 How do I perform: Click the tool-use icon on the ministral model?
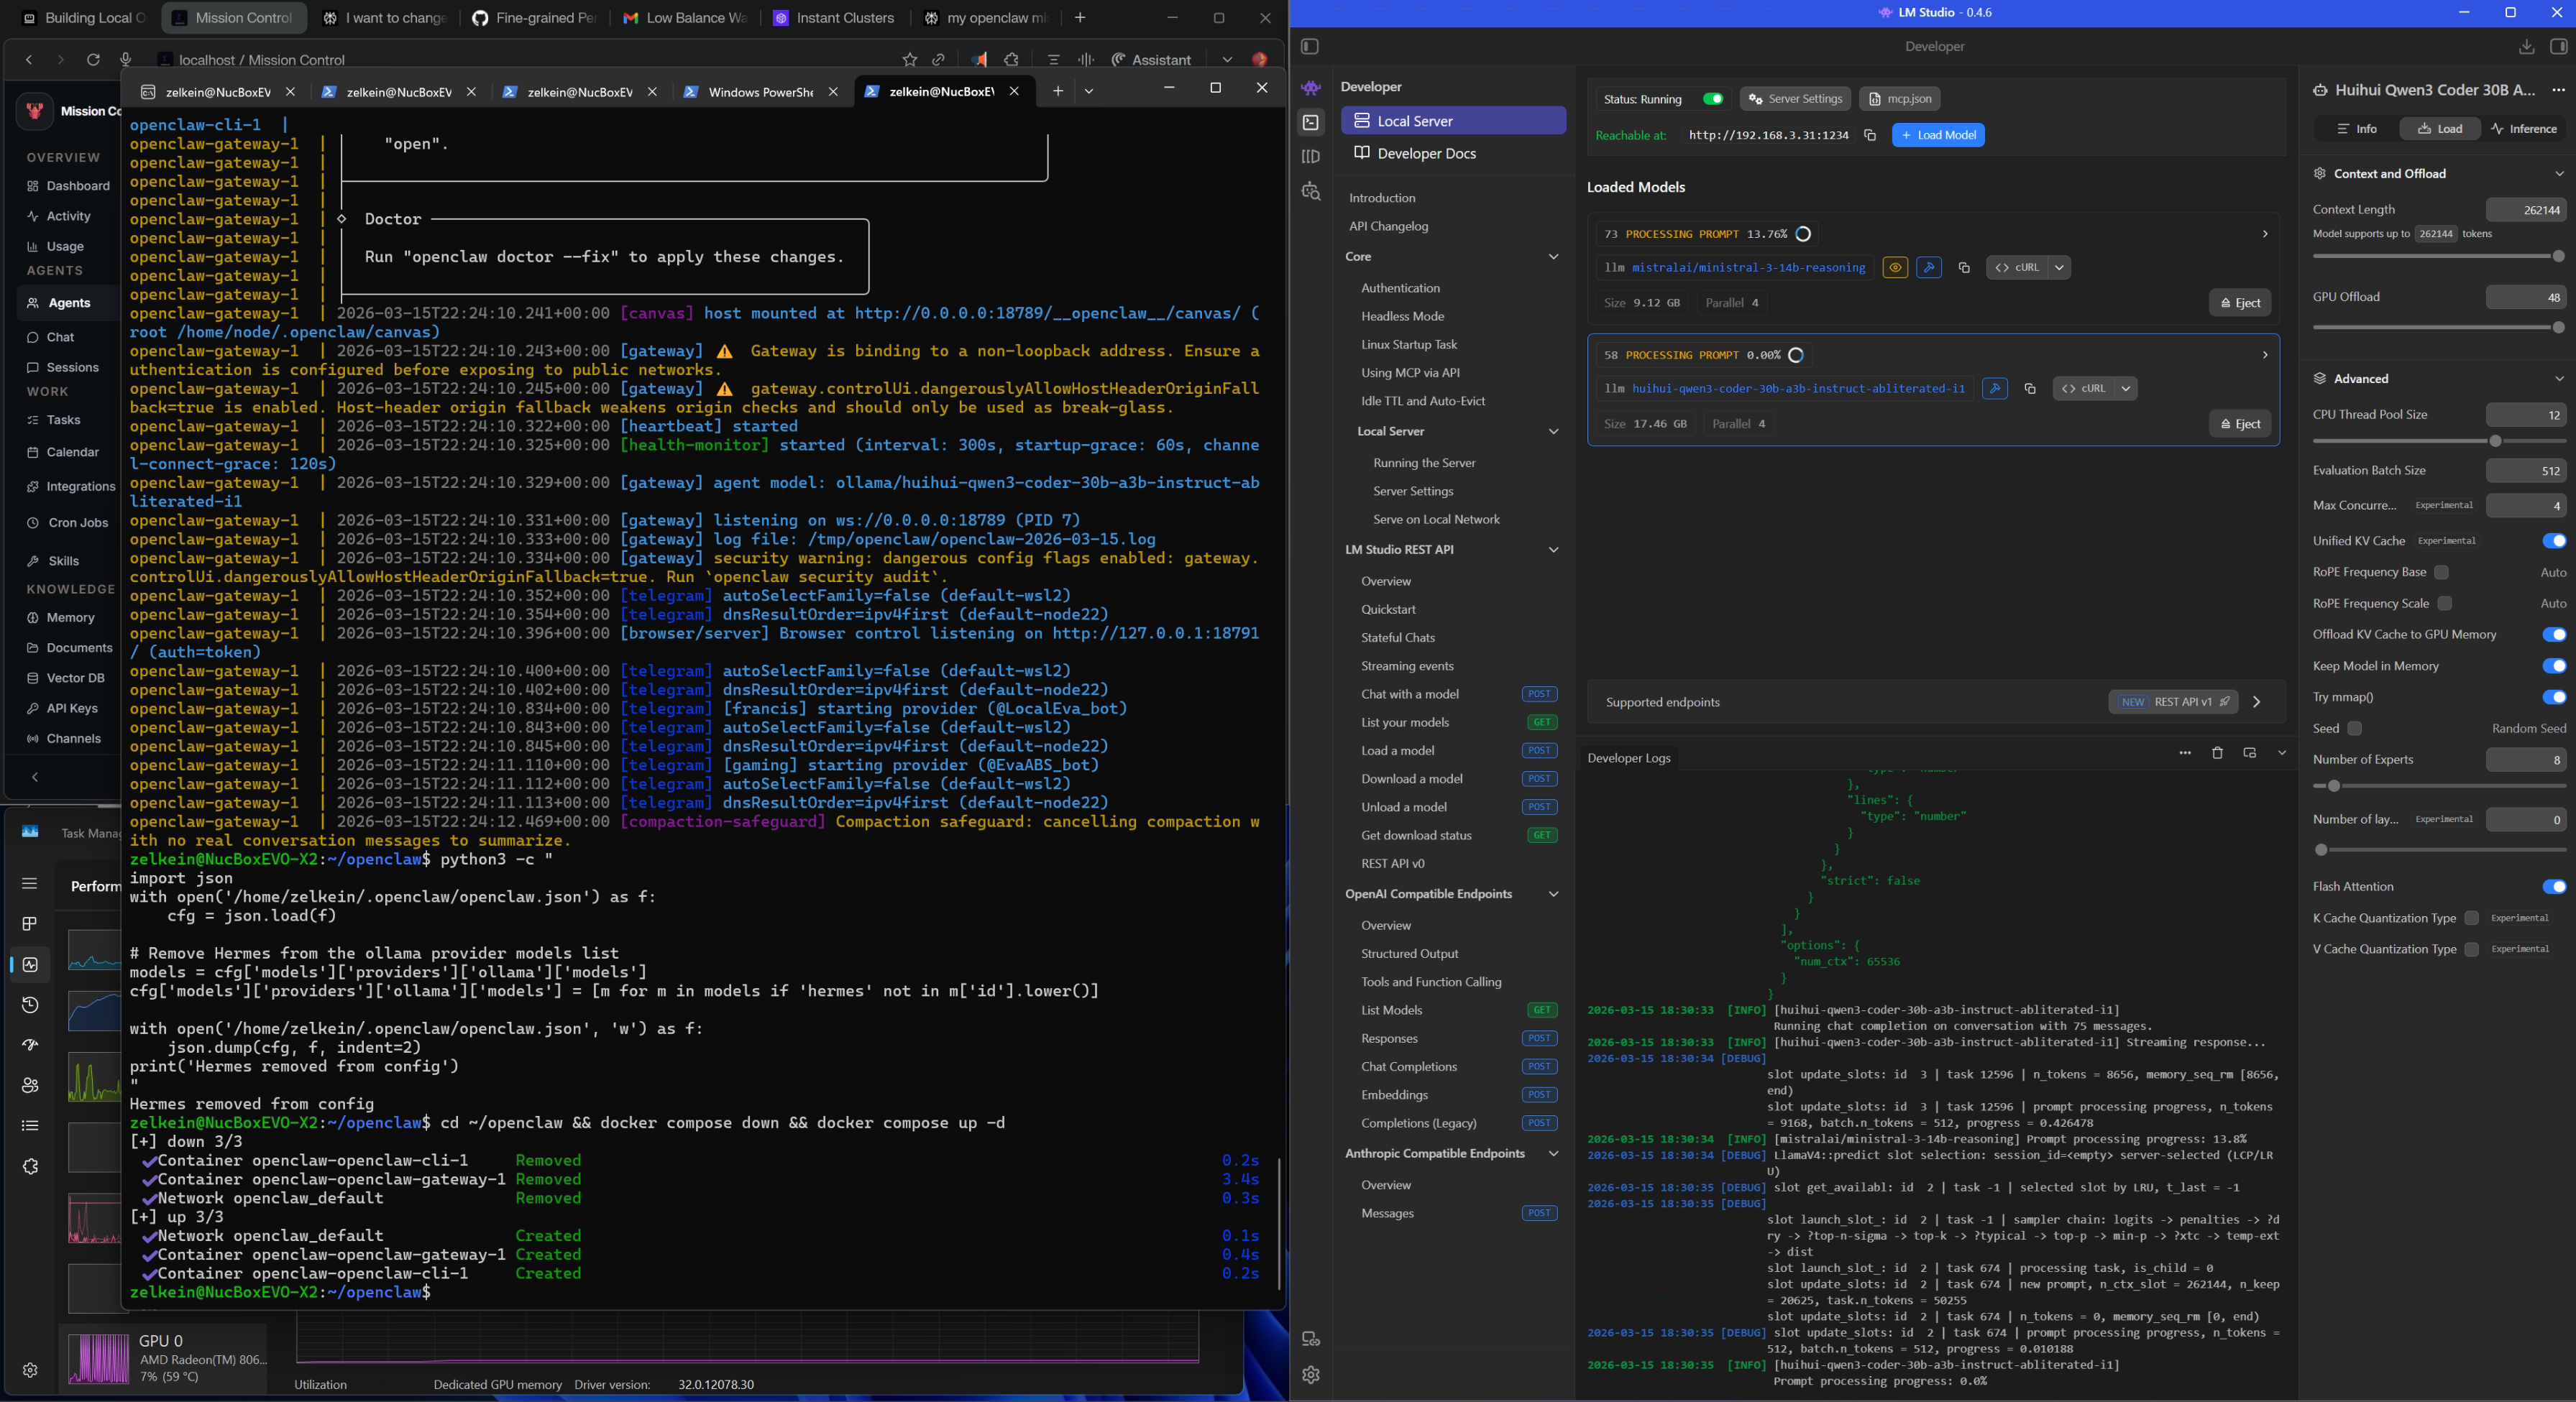(x=1928, y=268)
